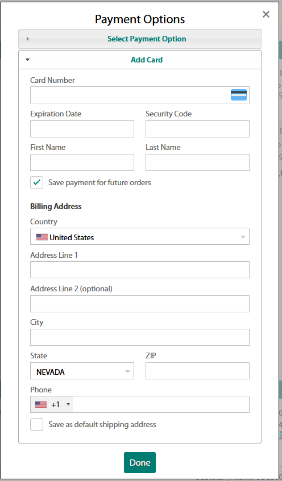Click the credit card icon in Card Number field
Screen dimensions: 282x481
point(239,95)
